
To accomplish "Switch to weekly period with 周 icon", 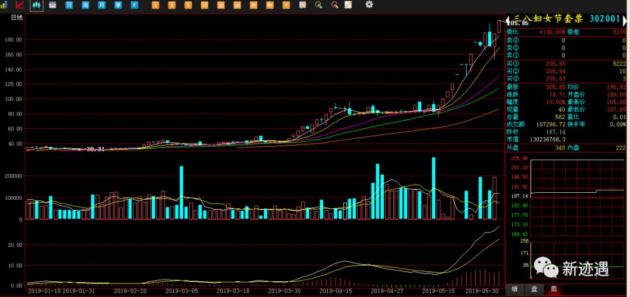I will click(x=86, y=5).
